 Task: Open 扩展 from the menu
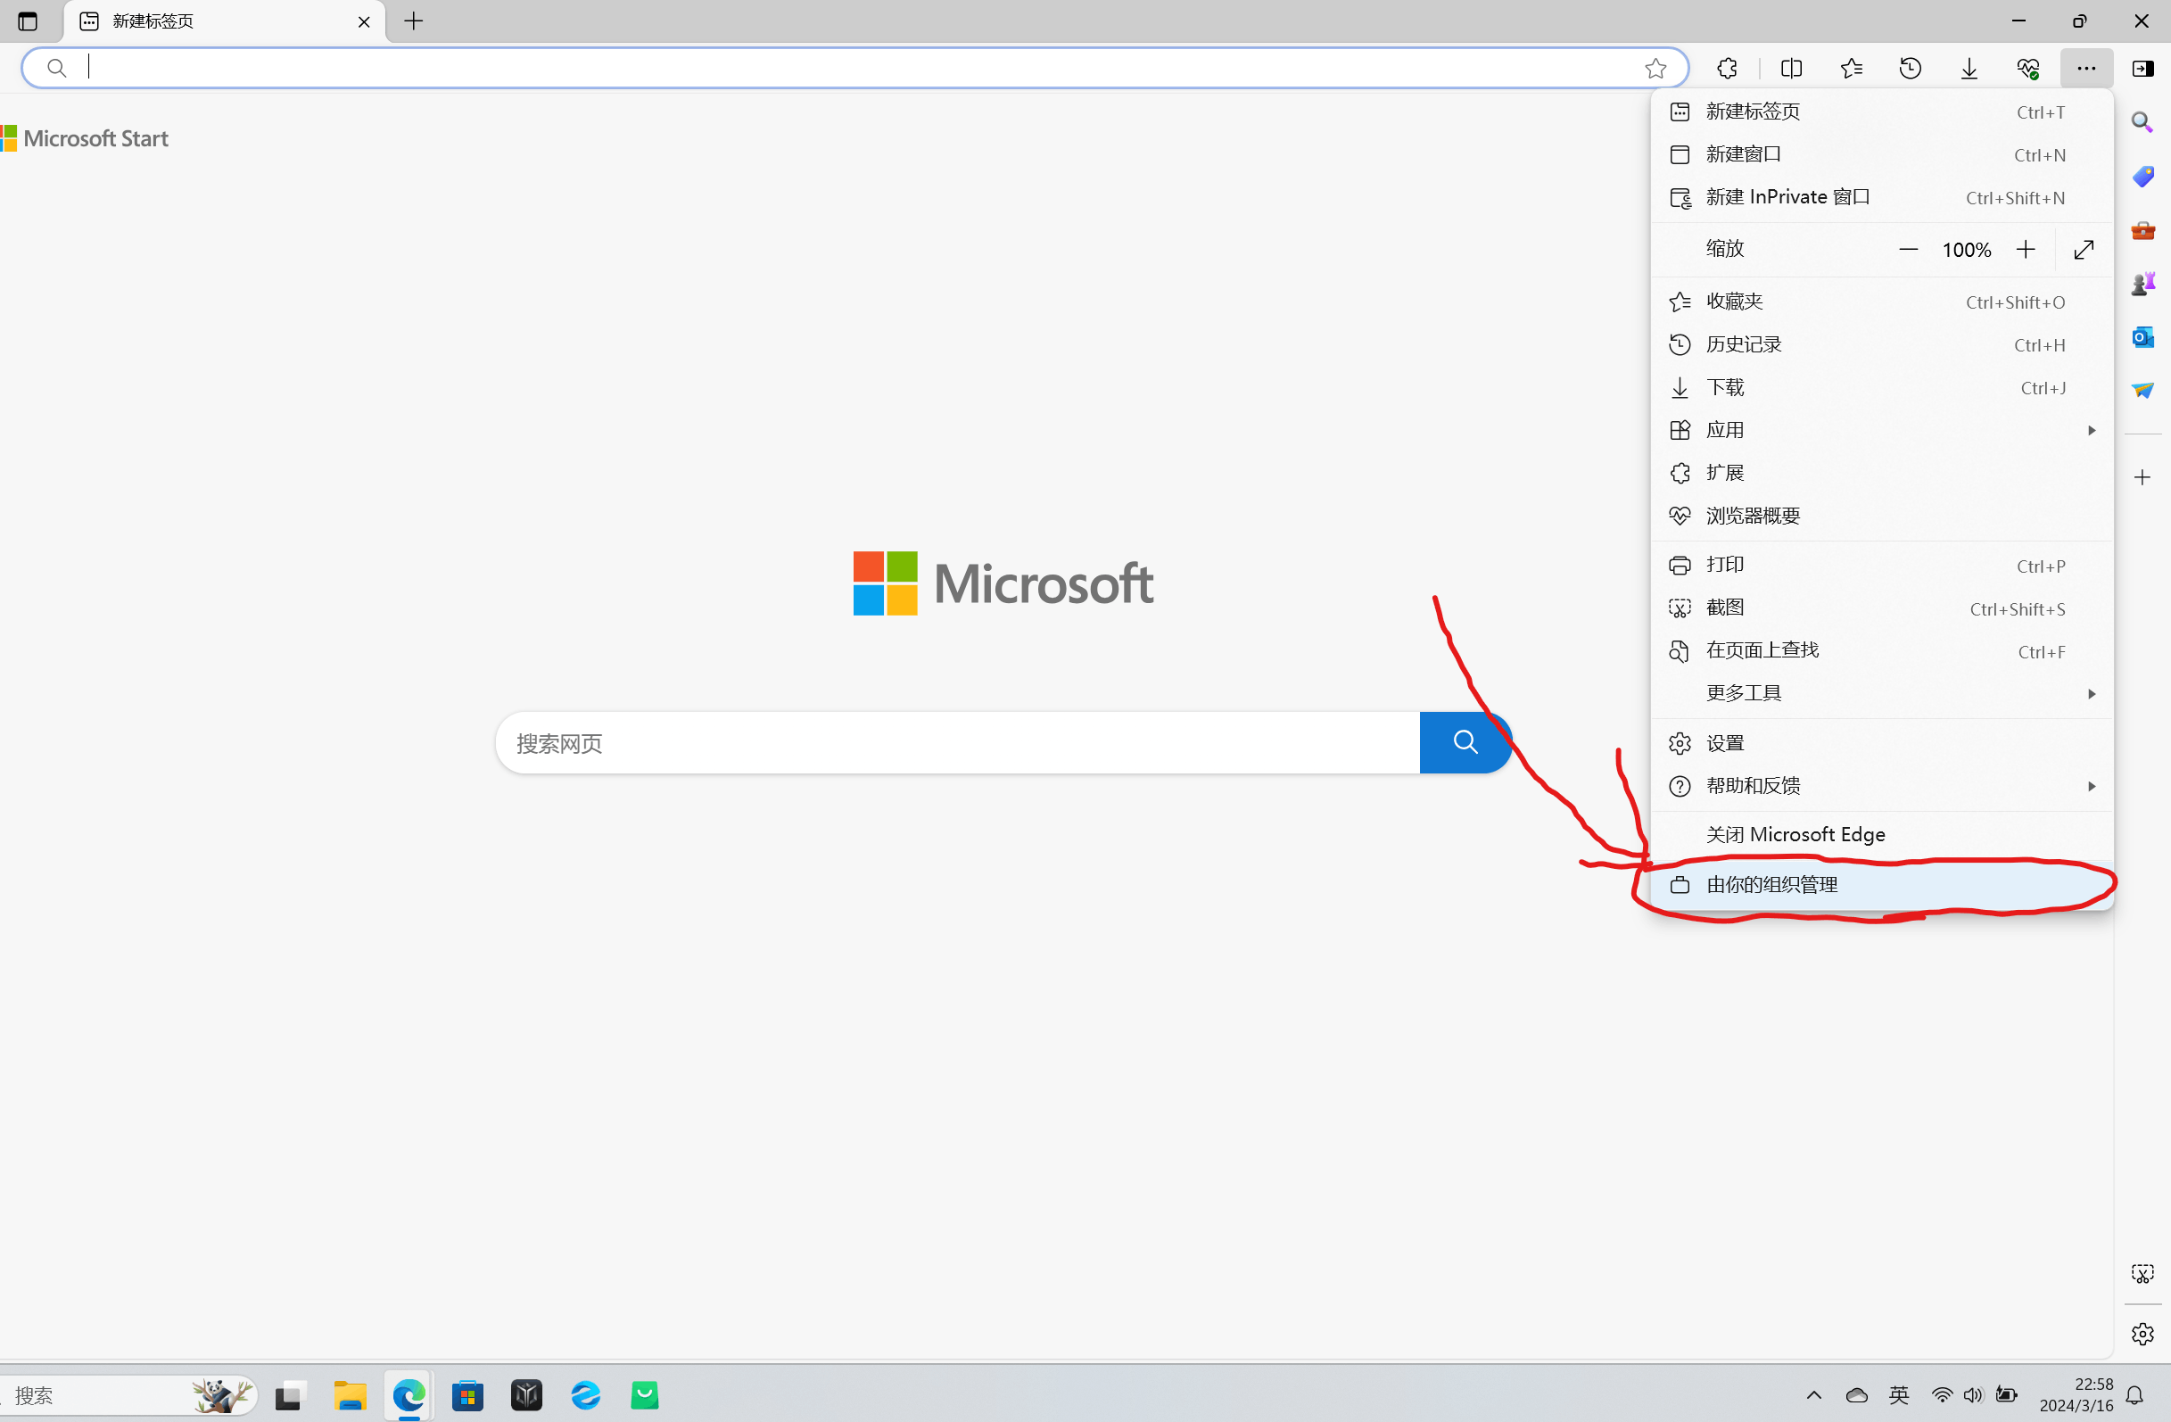pos(1881,473)
